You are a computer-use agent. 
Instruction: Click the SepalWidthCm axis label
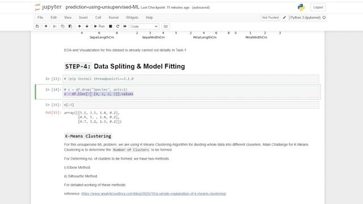coord(154,37)
